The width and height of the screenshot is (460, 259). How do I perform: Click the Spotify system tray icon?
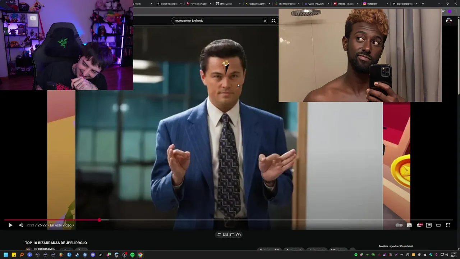click(x=356, y=255)
